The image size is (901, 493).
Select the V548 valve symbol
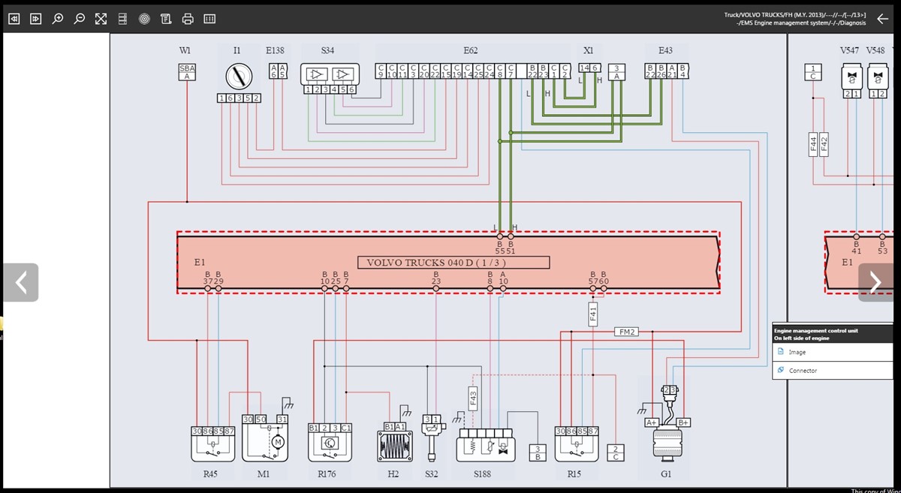point(878,77)
